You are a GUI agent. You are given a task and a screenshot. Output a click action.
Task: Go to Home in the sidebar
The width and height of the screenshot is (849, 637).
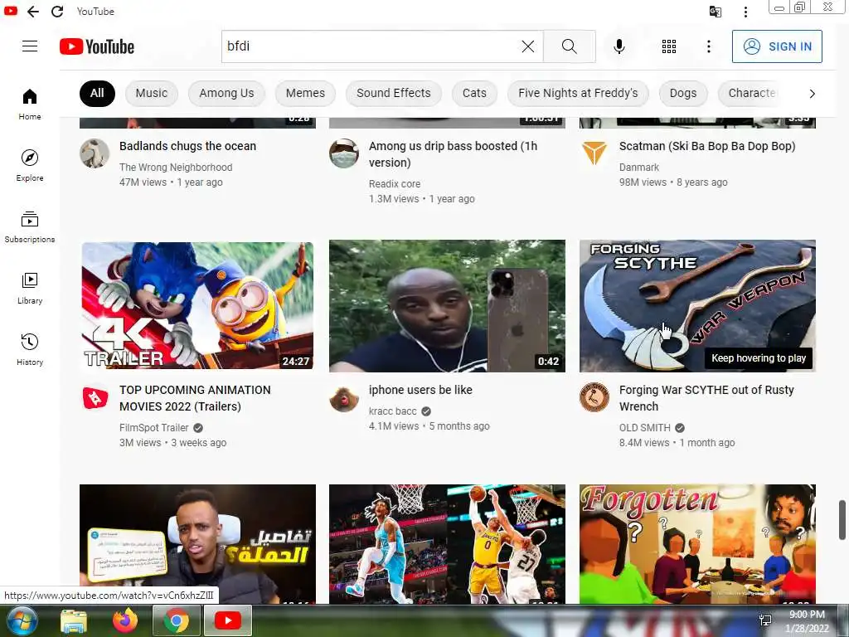30,104
